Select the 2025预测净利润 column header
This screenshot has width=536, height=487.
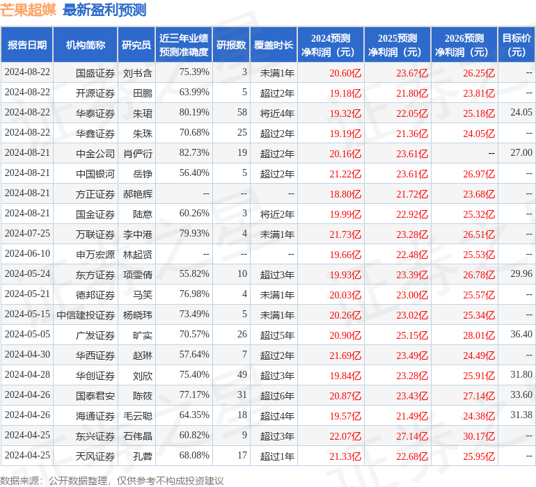pyautogui.click(x=397, y=45)
